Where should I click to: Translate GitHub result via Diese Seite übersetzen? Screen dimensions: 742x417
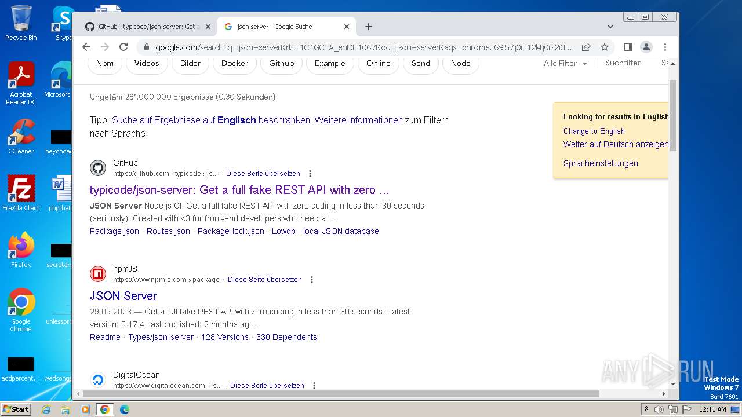(263, 174)
